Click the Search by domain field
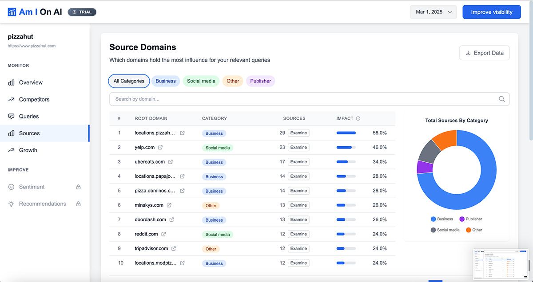The width and height of the screenshot is (533, 282). [x=309, y=99]
